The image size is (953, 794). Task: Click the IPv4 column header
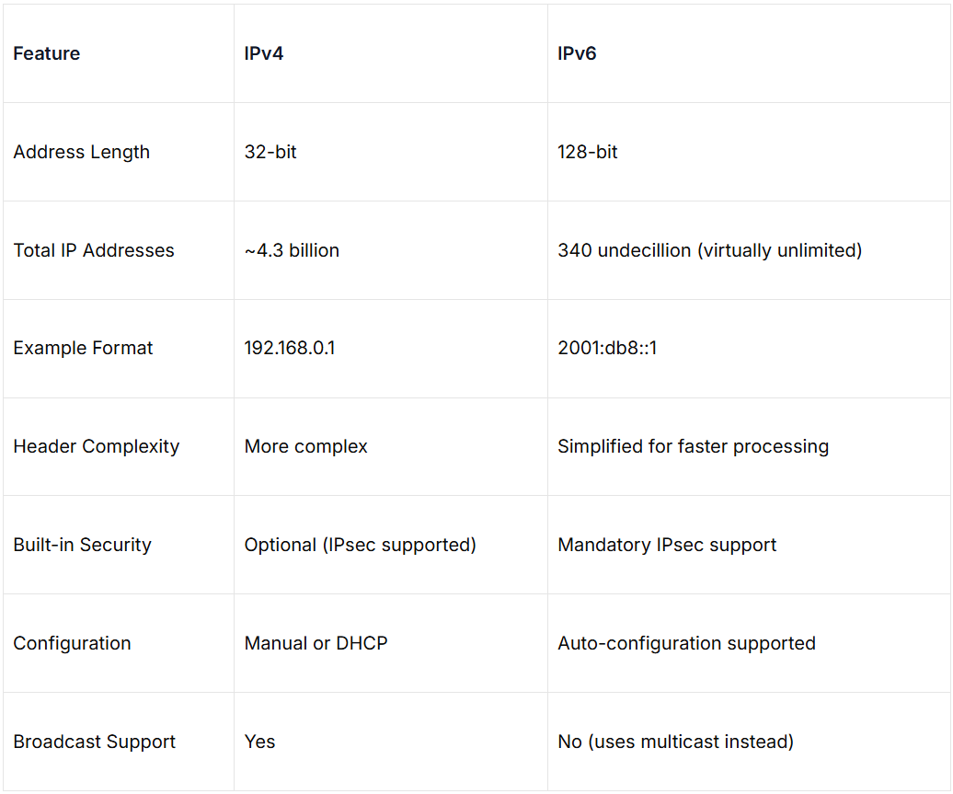(x=264, y=53)
